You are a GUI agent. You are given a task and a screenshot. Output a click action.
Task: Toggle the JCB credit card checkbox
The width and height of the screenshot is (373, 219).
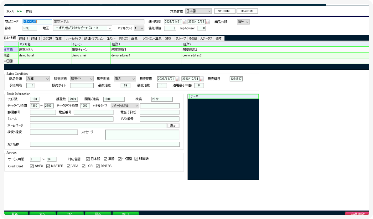(x=84, y=166)
